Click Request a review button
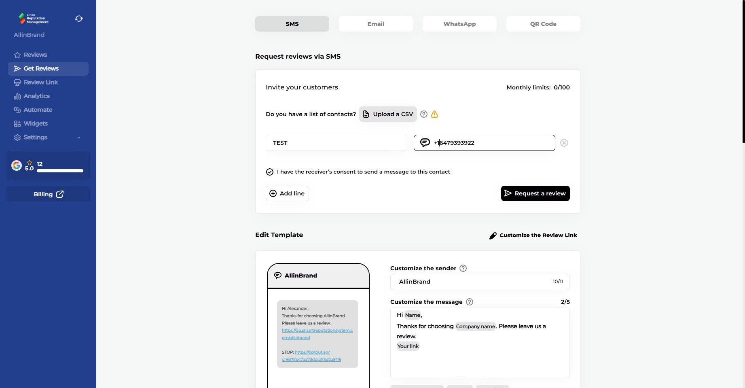This screenshot has width=745, height=388. click(x=535, y=193)
